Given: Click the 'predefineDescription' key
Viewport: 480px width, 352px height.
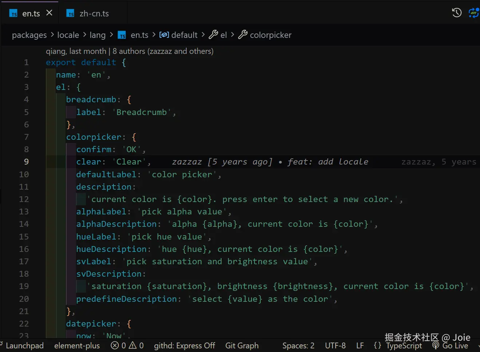Looking at the screenshot, I should [x=126, y=299].
